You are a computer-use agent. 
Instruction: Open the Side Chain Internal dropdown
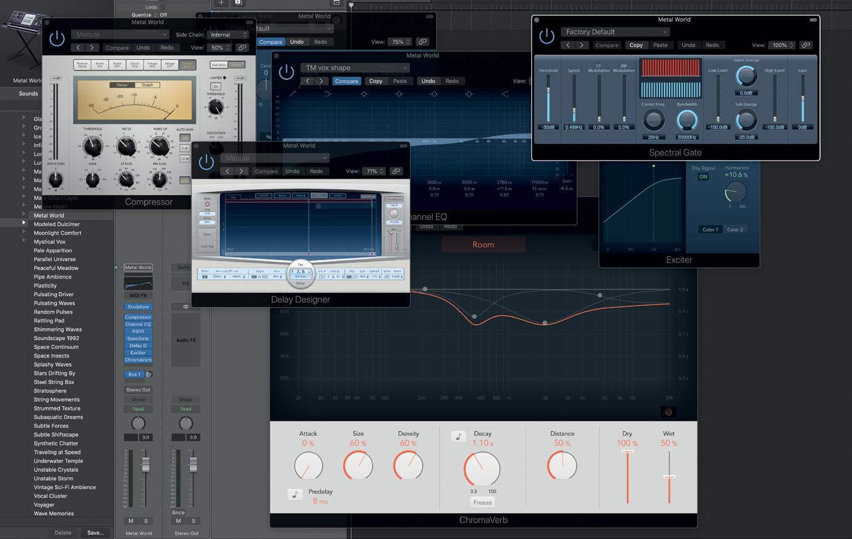pyautogui.click(x=229, y=35)
